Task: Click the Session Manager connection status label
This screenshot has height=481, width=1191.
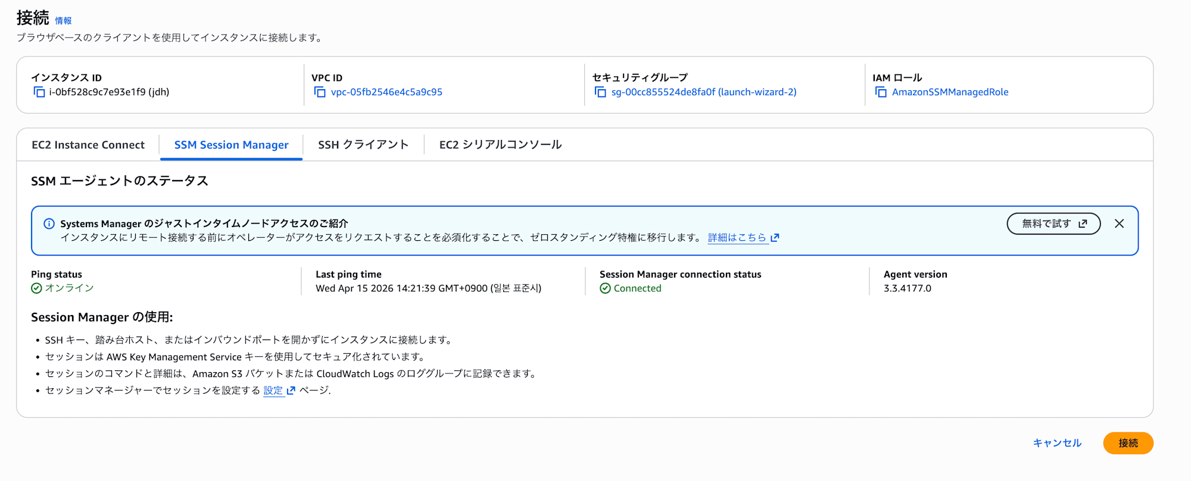Action: (x=681, y=275)
